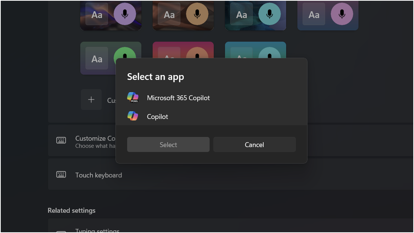414x233 pixels.
Task: Pick the orange-brown microphone keyboard theme
Action: pyautogui.click(x=183, y=15)
